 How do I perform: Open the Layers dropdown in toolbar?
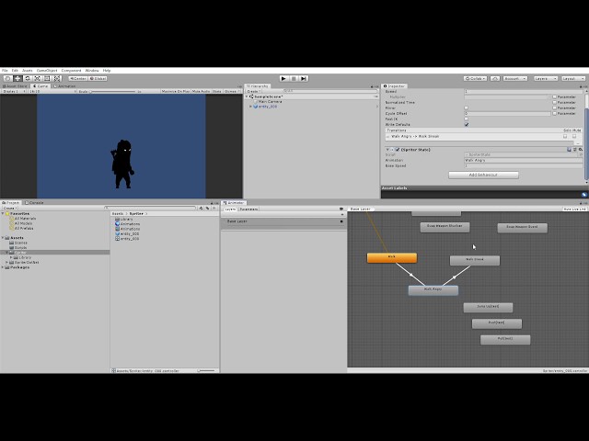point(546,78)
